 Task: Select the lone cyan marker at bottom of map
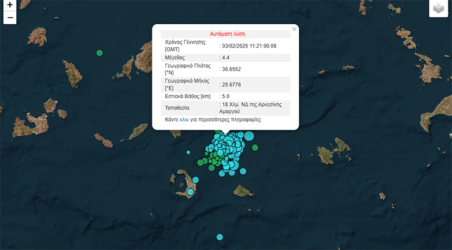point(220,237)
